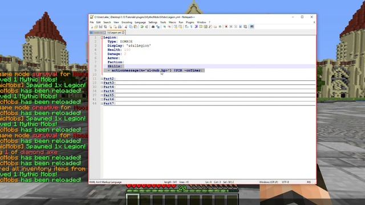Screen dimensions: 365x205
Task: Open the Search menu
Action: pos(107,22)
